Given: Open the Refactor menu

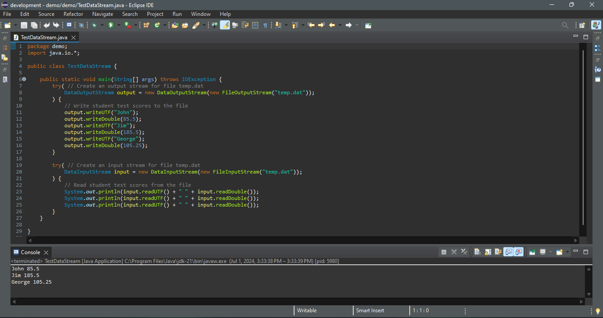Looking at the screenshot, I should click(x=73, y=14).
